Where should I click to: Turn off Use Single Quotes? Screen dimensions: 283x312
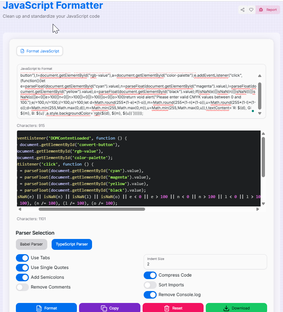click(22, 268)
